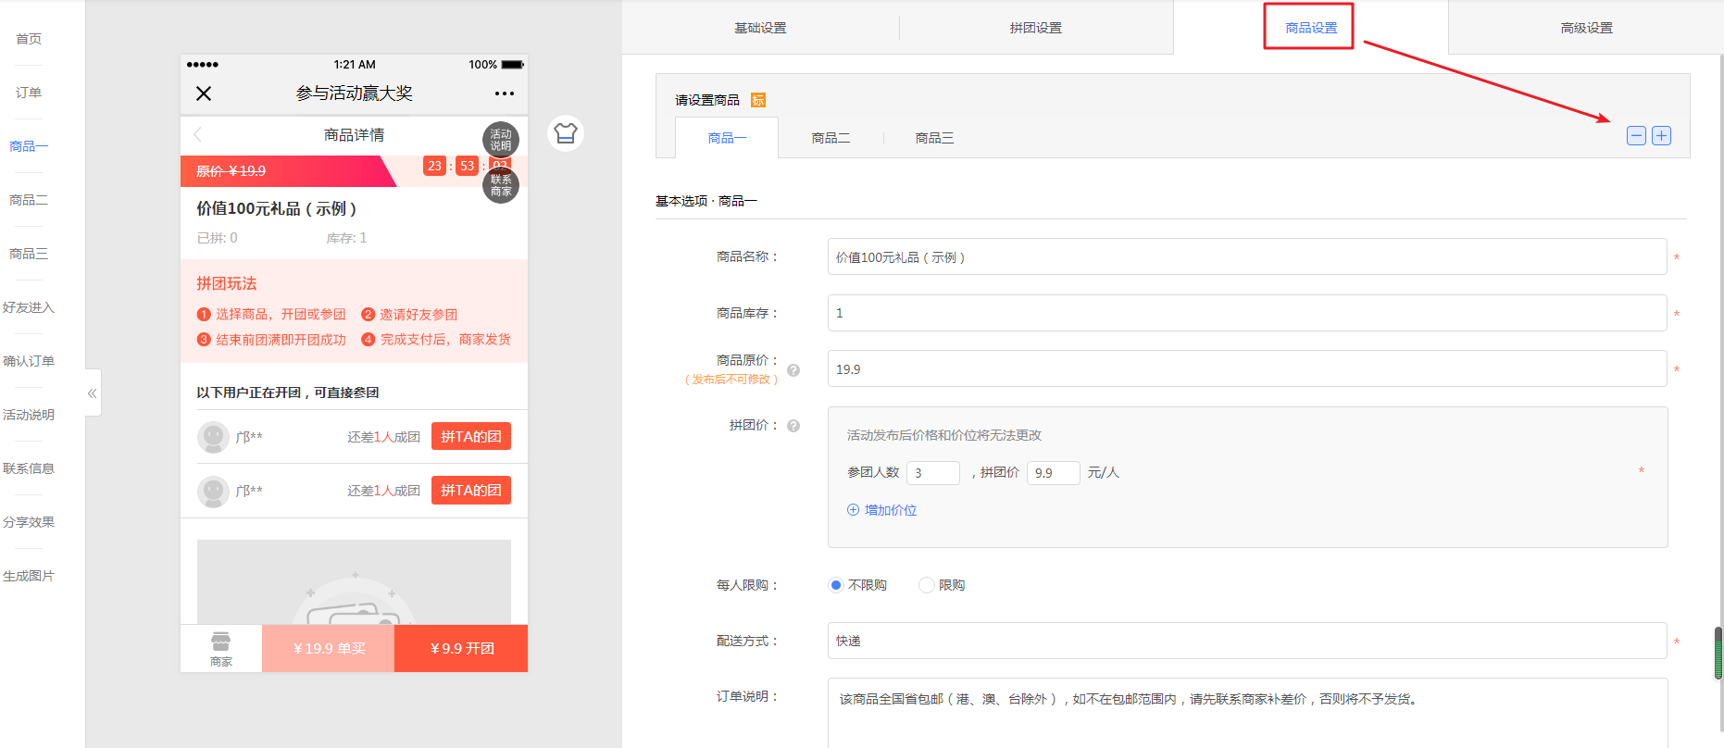1724x748 pixels.
Task: Click the 订单说明 text area
Action: (x=1247, y=713)
